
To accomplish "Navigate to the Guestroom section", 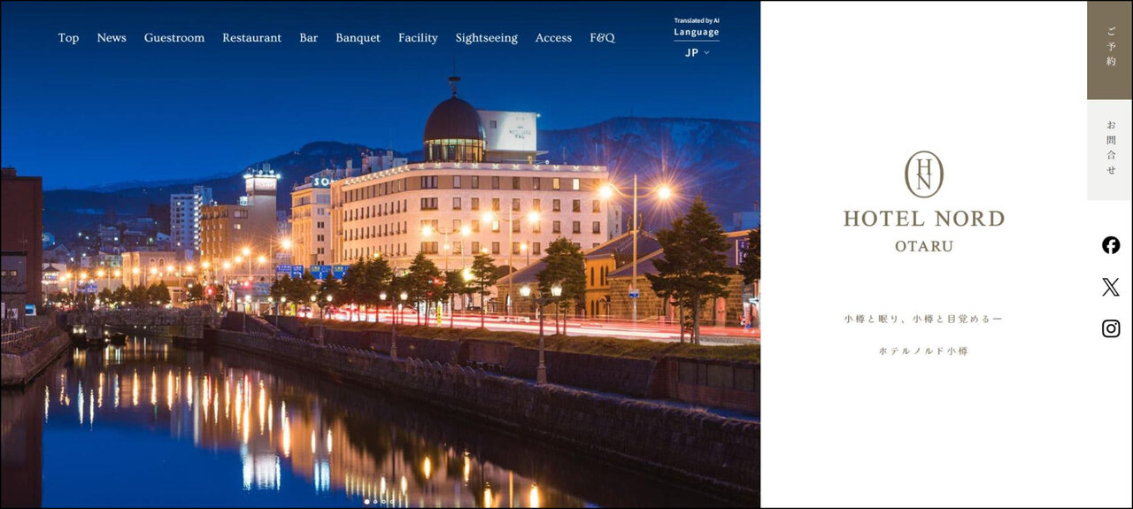I will 174,38.
